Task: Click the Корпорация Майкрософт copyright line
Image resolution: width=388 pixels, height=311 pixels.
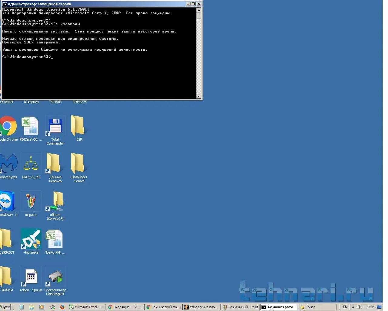Action: coord(87,13)
